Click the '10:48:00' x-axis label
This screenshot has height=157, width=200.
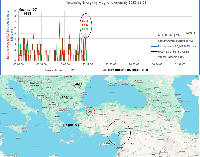pyautogui.click(x=65, y=64)
